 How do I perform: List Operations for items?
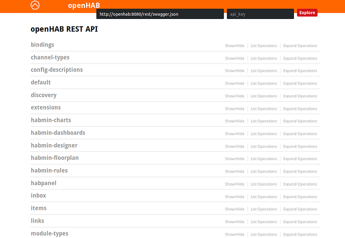[x=264, y=209]
